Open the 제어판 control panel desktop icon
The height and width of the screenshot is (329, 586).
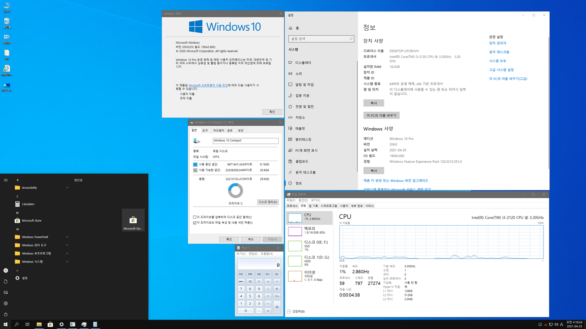pyautogui.click(x=7, y=39)
